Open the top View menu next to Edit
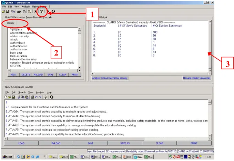The height and width of the screenshot is (161, 234). point(17,7)
